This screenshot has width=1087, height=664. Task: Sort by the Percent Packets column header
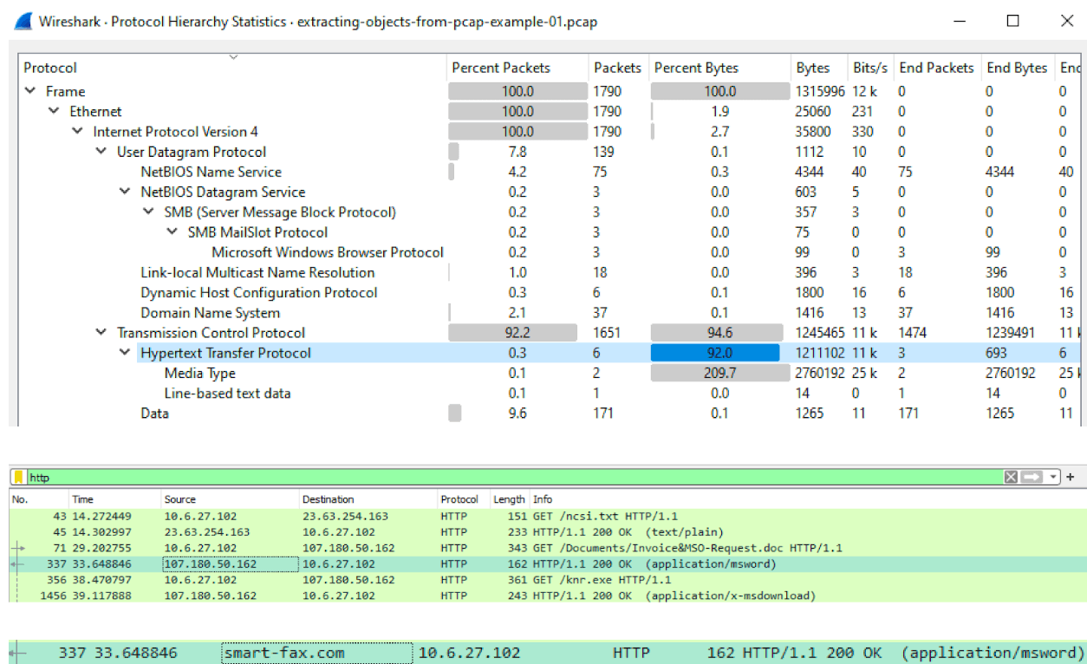pyautogui.click(x=501, y=68)
